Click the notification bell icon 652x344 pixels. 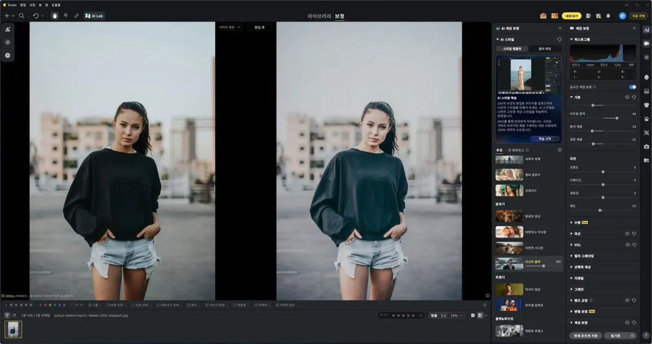608,16
